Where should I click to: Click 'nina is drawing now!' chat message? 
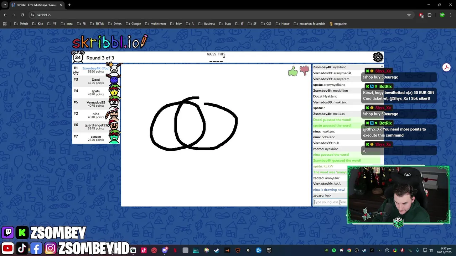pos(329,190)
